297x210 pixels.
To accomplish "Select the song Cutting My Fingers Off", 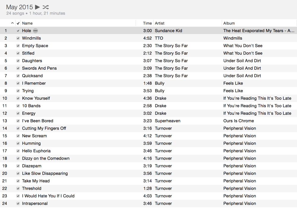I will (x=44, y=128).
